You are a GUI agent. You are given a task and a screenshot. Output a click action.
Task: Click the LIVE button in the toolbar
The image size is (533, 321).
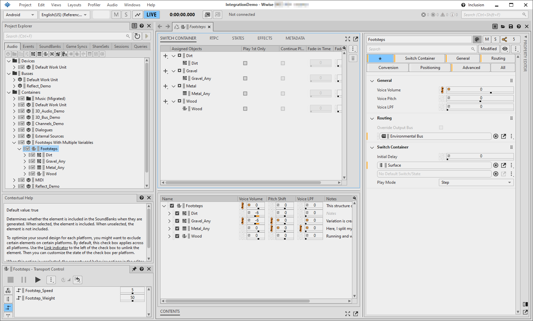pyautogui.click(x=152, y=15)
